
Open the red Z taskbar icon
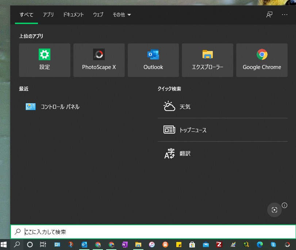click(219, 245)
